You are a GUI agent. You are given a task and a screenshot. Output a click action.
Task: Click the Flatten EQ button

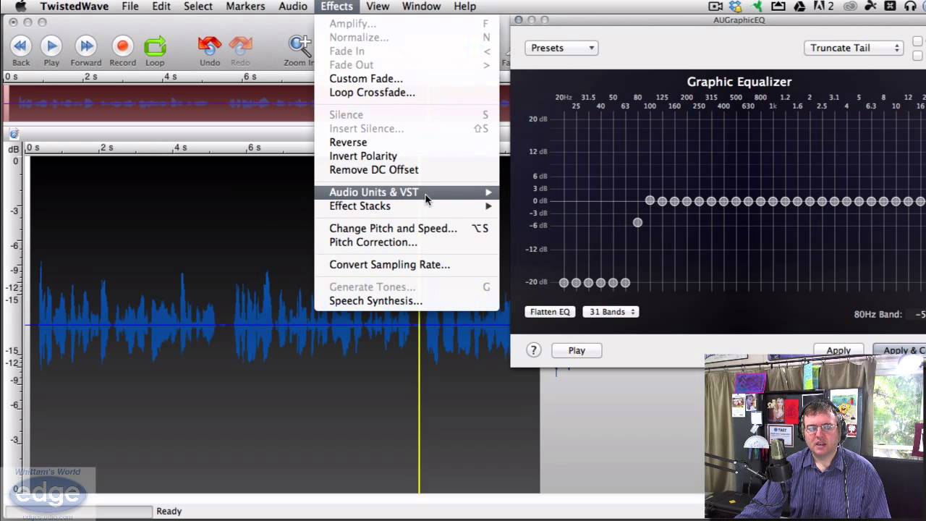pos(551,312)
